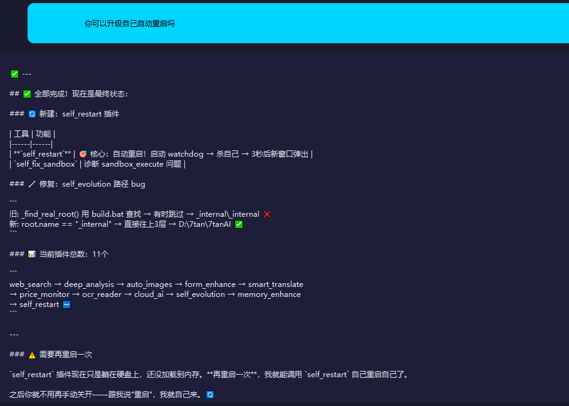Viewport: 569px width, 406px height.
Task: Click the text 3秒后新窗口弹出
Action: tap(279, 154)
